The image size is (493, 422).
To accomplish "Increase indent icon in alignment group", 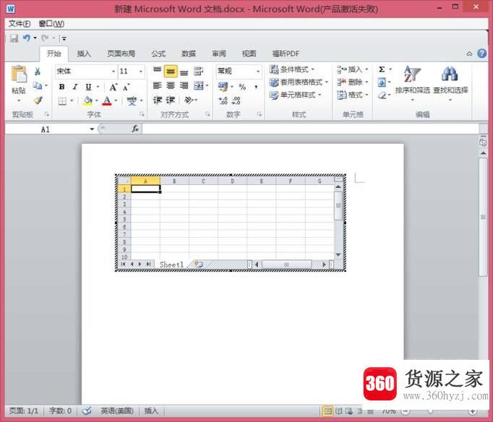I will click(x=170, y=100).
